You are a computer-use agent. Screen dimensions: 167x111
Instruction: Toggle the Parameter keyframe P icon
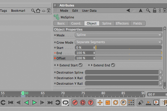pyautogui.click(x=123, y=103)
